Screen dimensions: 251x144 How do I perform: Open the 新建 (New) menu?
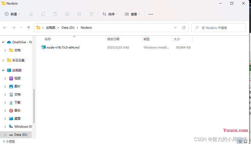12,14
